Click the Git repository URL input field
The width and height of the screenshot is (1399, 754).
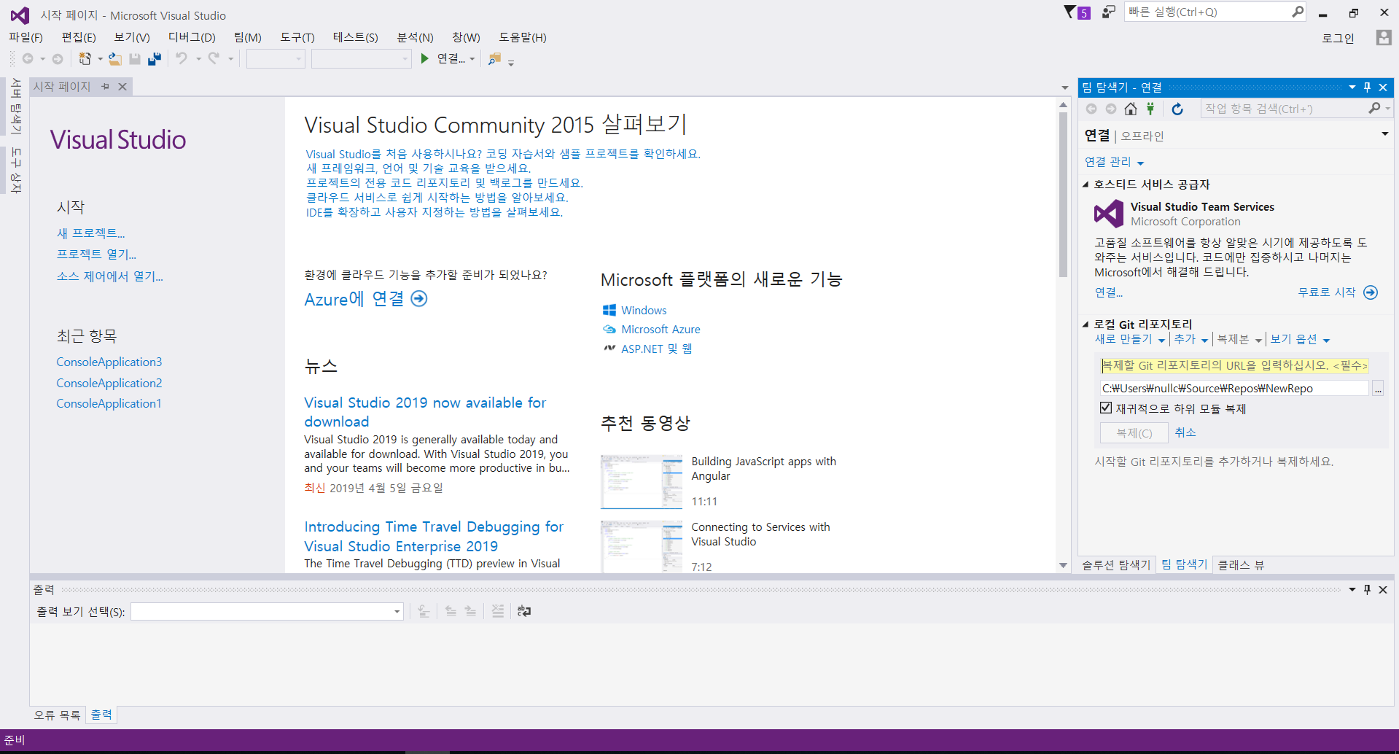click(x=1234, y=365)
